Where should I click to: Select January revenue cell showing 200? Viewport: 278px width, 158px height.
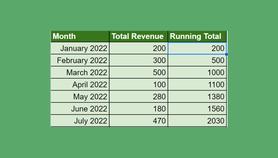[x=138, y=48]
